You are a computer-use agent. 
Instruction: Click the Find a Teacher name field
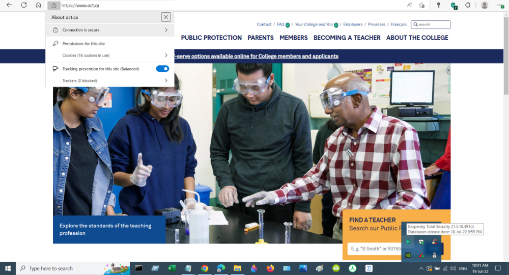(x=375, y=249)
